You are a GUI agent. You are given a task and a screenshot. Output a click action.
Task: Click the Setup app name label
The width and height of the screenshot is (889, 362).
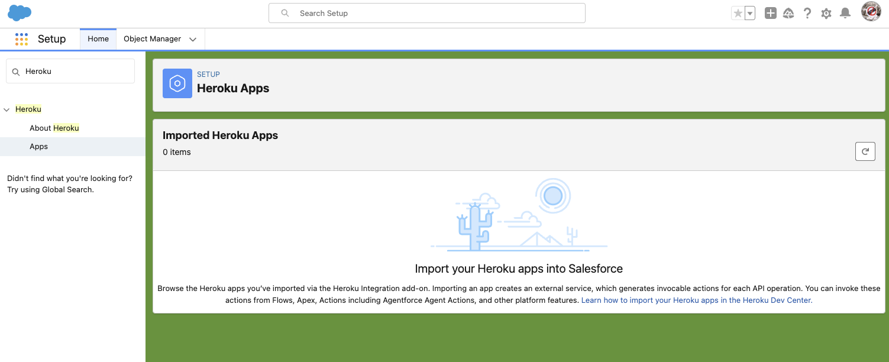tap(52, 39)
